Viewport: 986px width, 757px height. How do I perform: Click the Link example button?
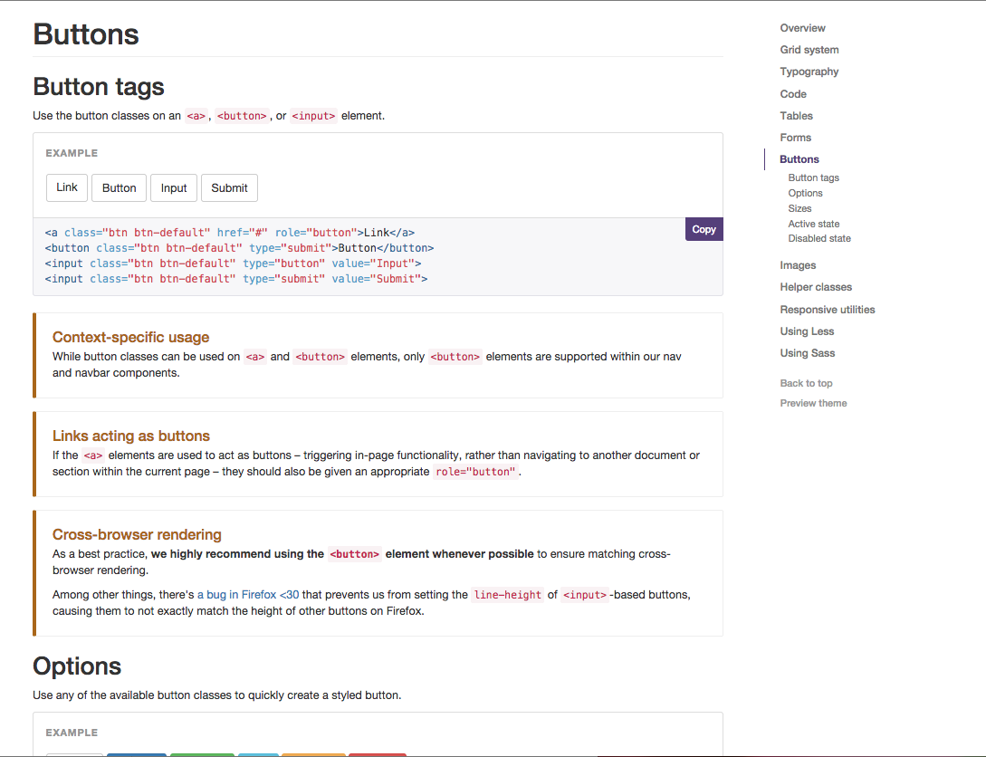pos(67,187)
